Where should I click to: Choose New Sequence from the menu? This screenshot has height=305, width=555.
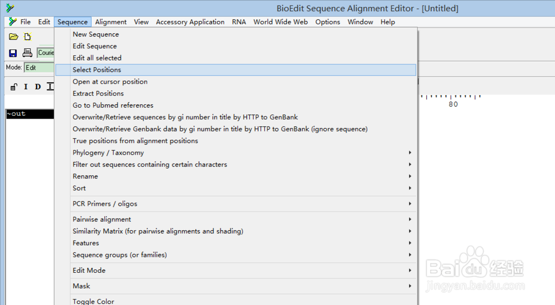click(236, 34)
